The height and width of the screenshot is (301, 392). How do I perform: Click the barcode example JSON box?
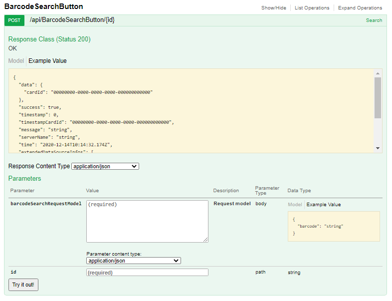click(334, 227)
